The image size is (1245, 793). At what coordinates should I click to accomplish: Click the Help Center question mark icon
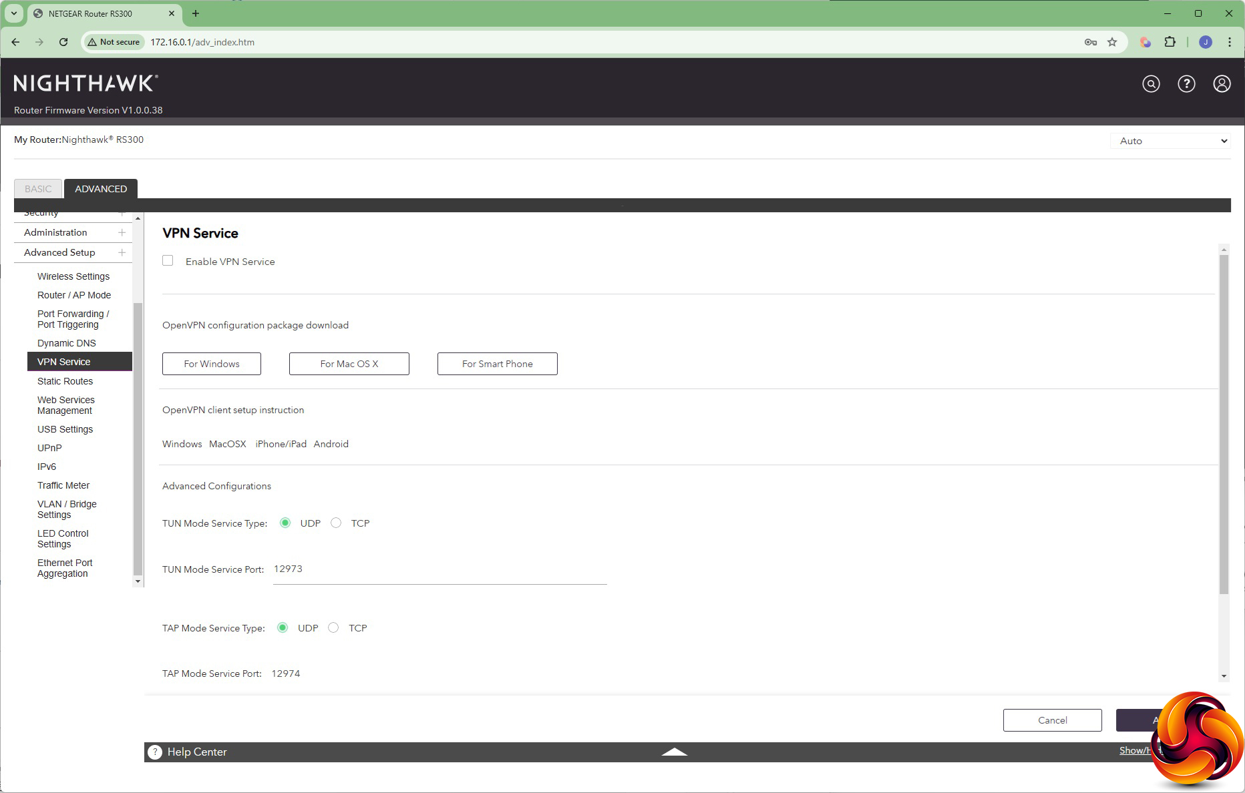[155, 752]
